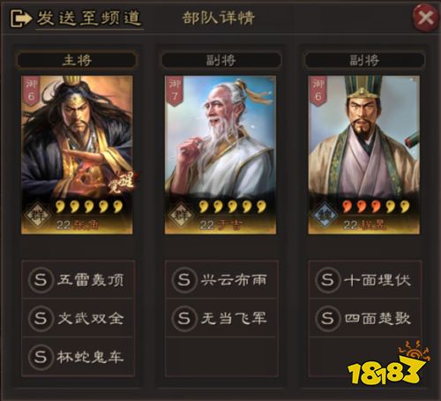Click the star rating row on 程昱's card

[376, 206]
